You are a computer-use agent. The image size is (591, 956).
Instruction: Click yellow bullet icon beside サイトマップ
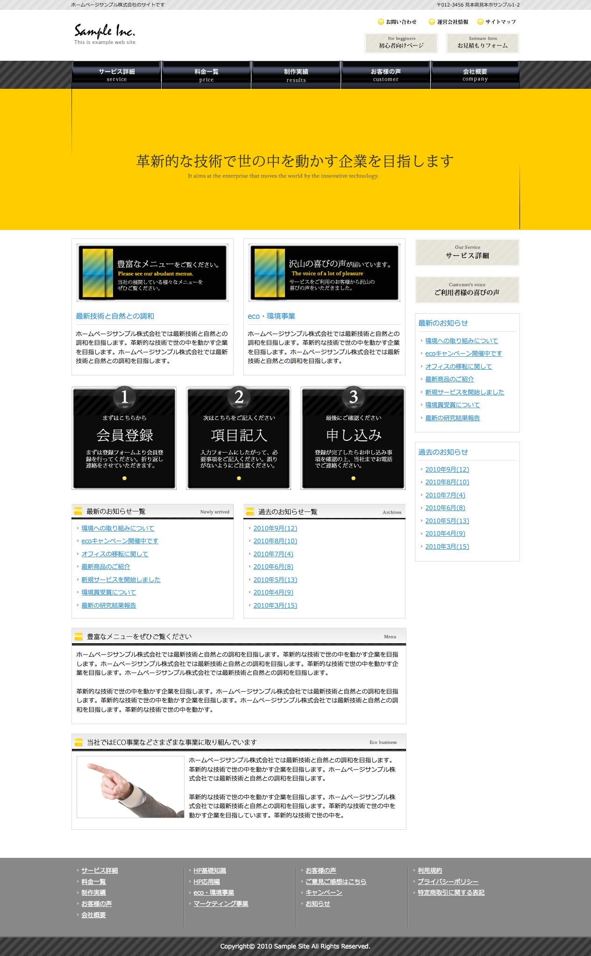click(480, 22)
